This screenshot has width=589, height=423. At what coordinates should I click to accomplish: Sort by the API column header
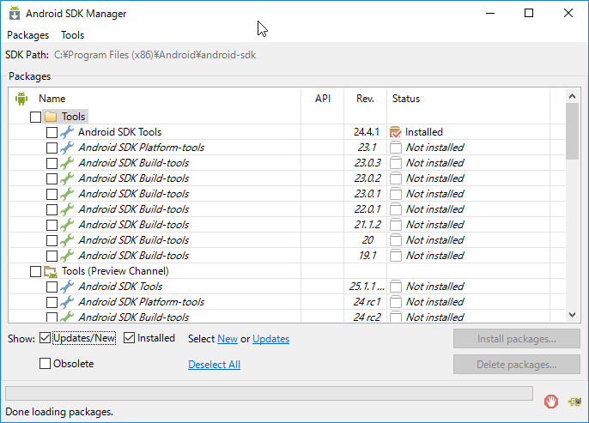[x=323, y=99]
